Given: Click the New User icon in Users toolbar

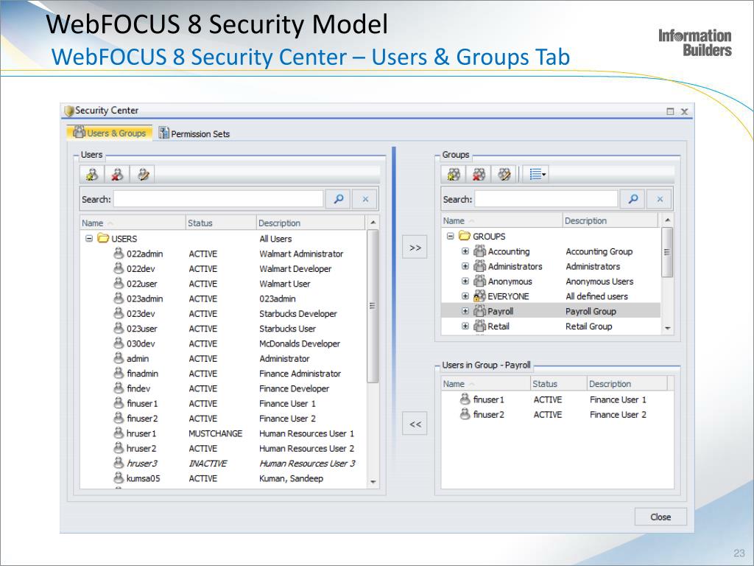Looking at the screenshot, I should click(x=92, y=174).
